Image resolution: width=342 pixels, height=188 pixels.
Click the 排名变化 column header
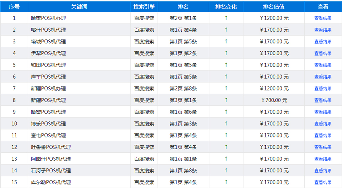tap(226, 7)
